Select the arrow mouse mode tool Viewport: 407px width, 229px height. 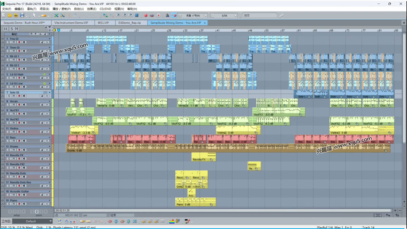[x=34, y=15]
